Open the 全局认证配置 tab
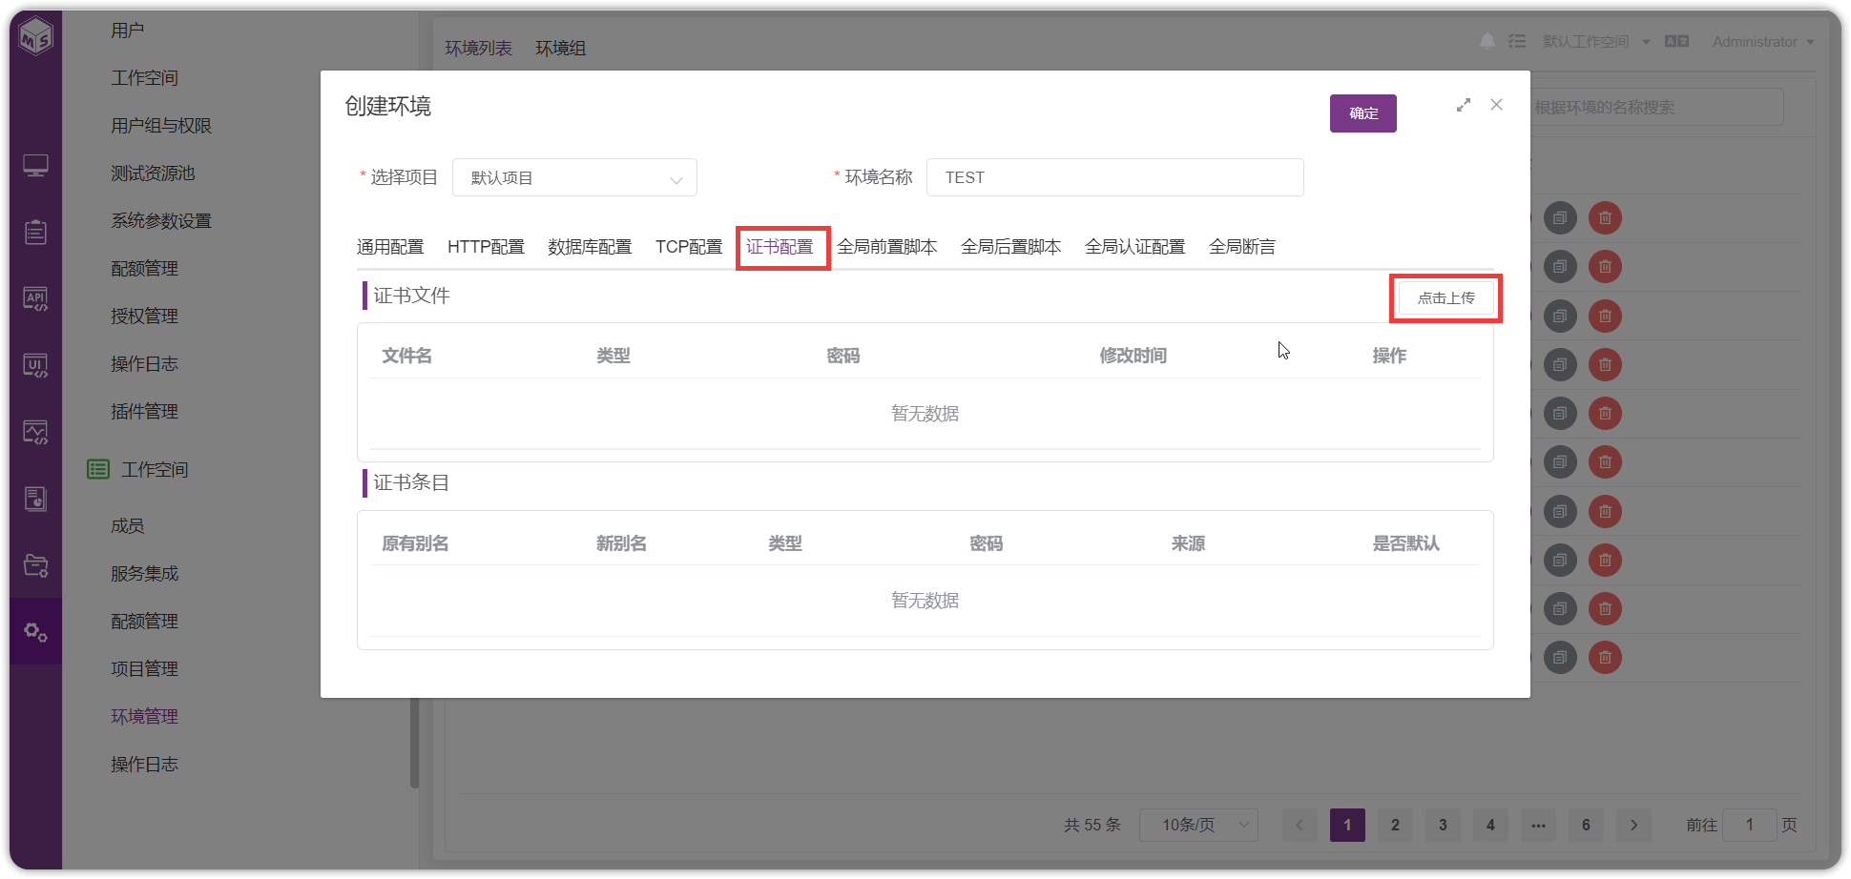Viewport: 1851px width, 879px height. [x=1135, y=247]
